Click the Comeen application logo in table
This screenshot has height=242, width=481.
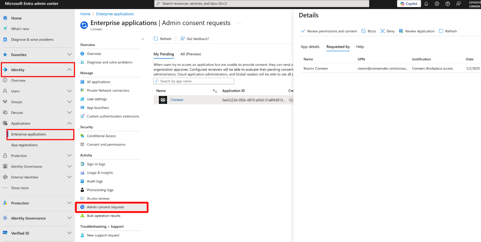[163, 100]
